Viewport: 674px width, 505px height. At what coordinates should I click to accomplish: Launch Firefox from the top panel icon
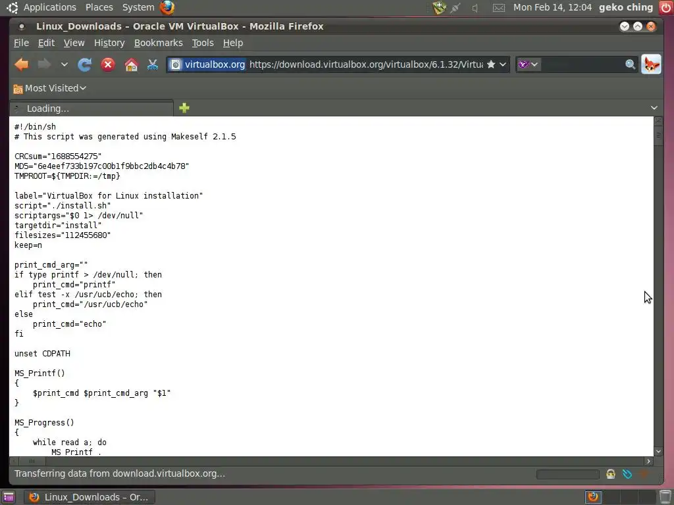[167, 7]
